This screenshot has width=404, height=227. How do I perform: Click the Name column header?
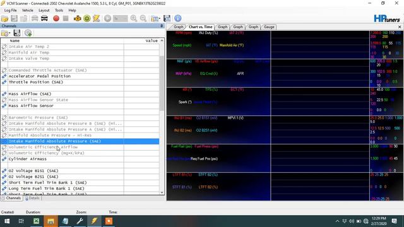tap(66, 40)
